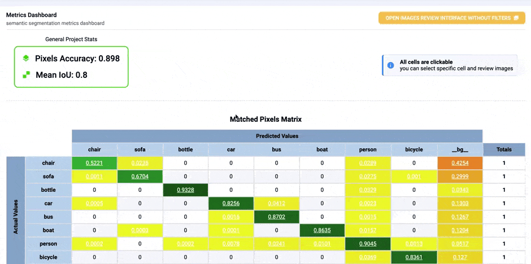Click the person-to-bicycle cell 0.0513
This screenshot has width=531, height=264.
414,244
